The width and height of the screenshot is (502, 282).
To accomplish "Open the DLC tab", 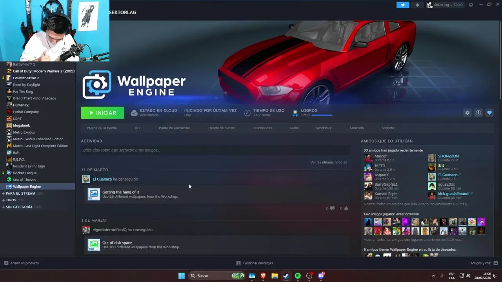I will (x=138, y=128).
